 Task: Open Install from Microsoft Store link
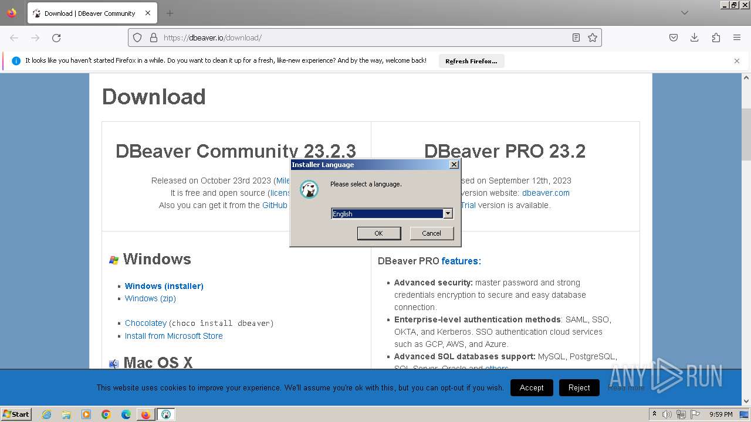point(174,336)
